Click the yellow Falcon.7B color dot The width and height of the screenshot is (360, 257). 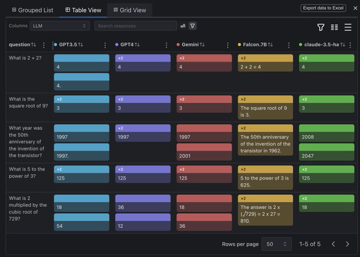tap(239, 44)
